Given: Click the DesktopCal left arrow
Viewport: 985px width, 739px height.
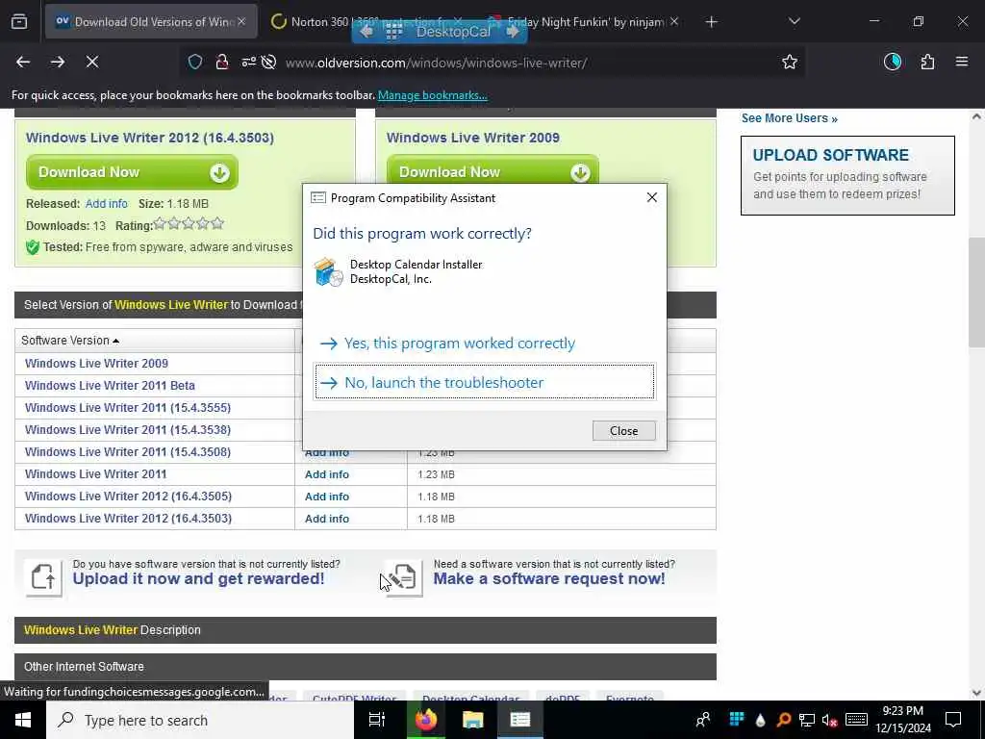Looking at the screenshot, I should pyautogui.click(x=366, y=31).
